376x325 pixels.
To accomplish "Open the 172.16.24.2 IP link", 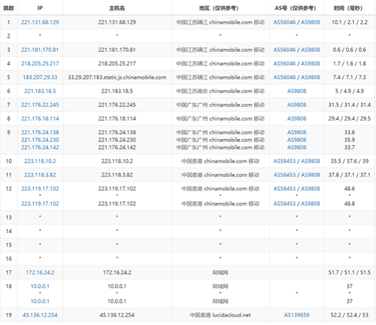I will coord(40,273).
